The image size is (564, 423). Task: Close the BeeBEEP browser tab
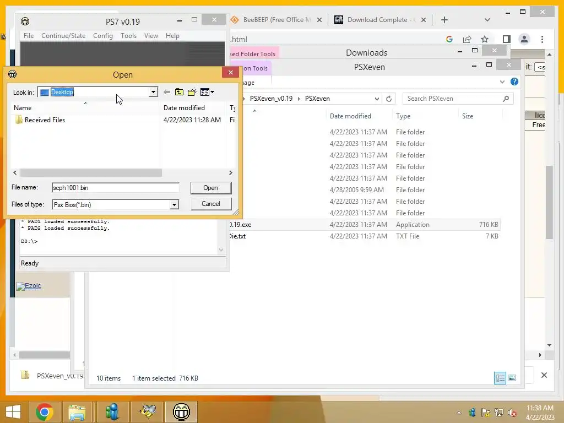[x=319, y=20]
